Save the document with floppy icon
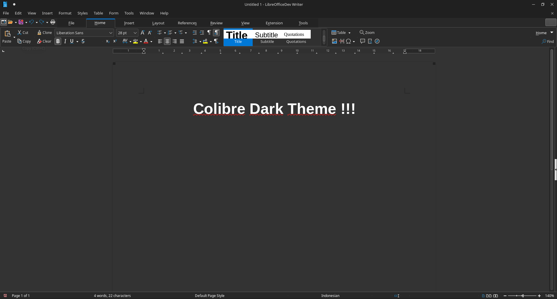Screen dimensions: 557x299 [x=21, y=22]
